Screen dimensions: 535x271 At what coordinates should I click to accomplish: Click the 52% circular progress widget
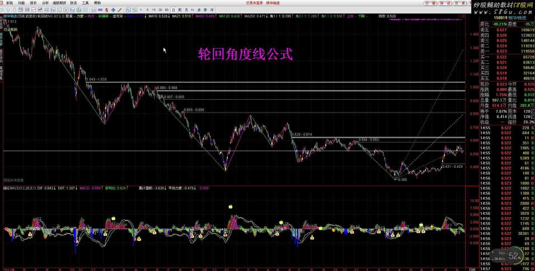515,256
